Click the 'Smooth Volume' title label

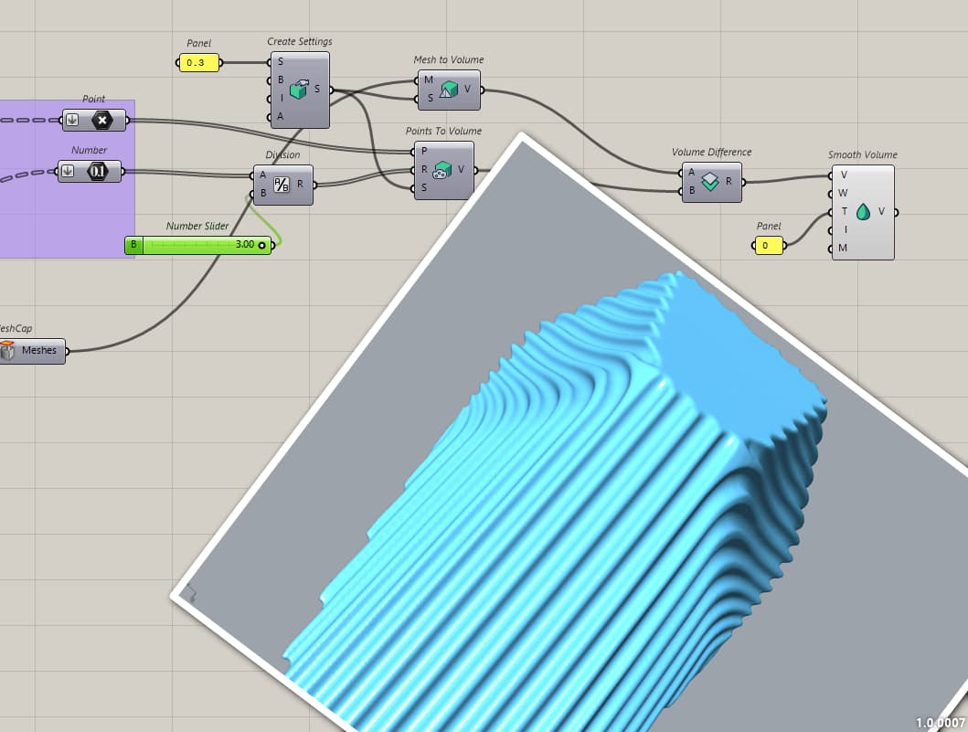click(x=863, y=155)
